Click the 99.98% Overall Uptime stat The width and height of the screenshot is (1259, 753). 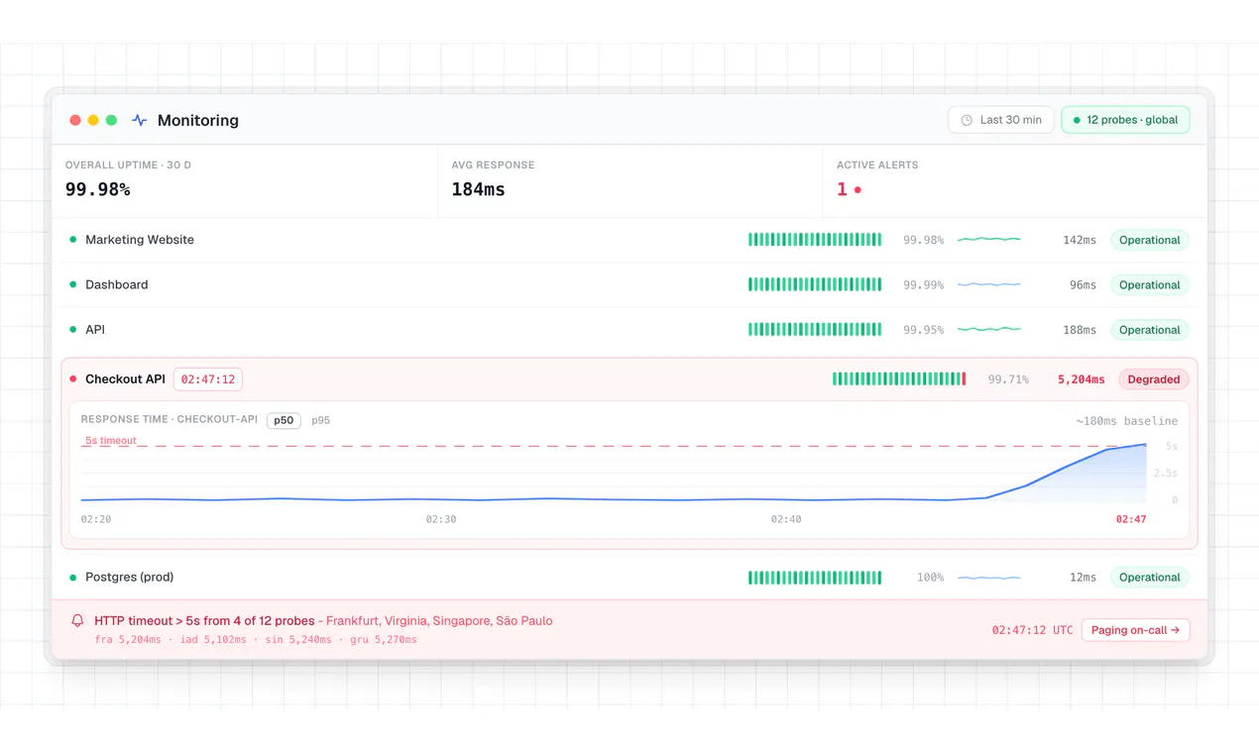(98, 189)
